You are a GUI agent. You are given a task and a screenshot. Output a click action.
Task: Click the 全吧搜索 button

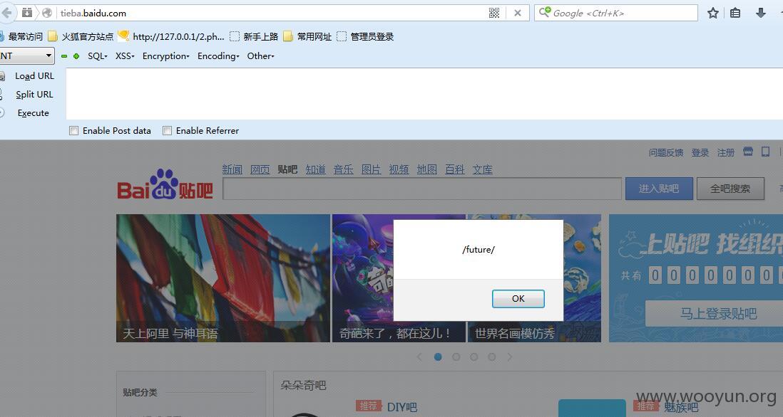[x=730, y=189]
